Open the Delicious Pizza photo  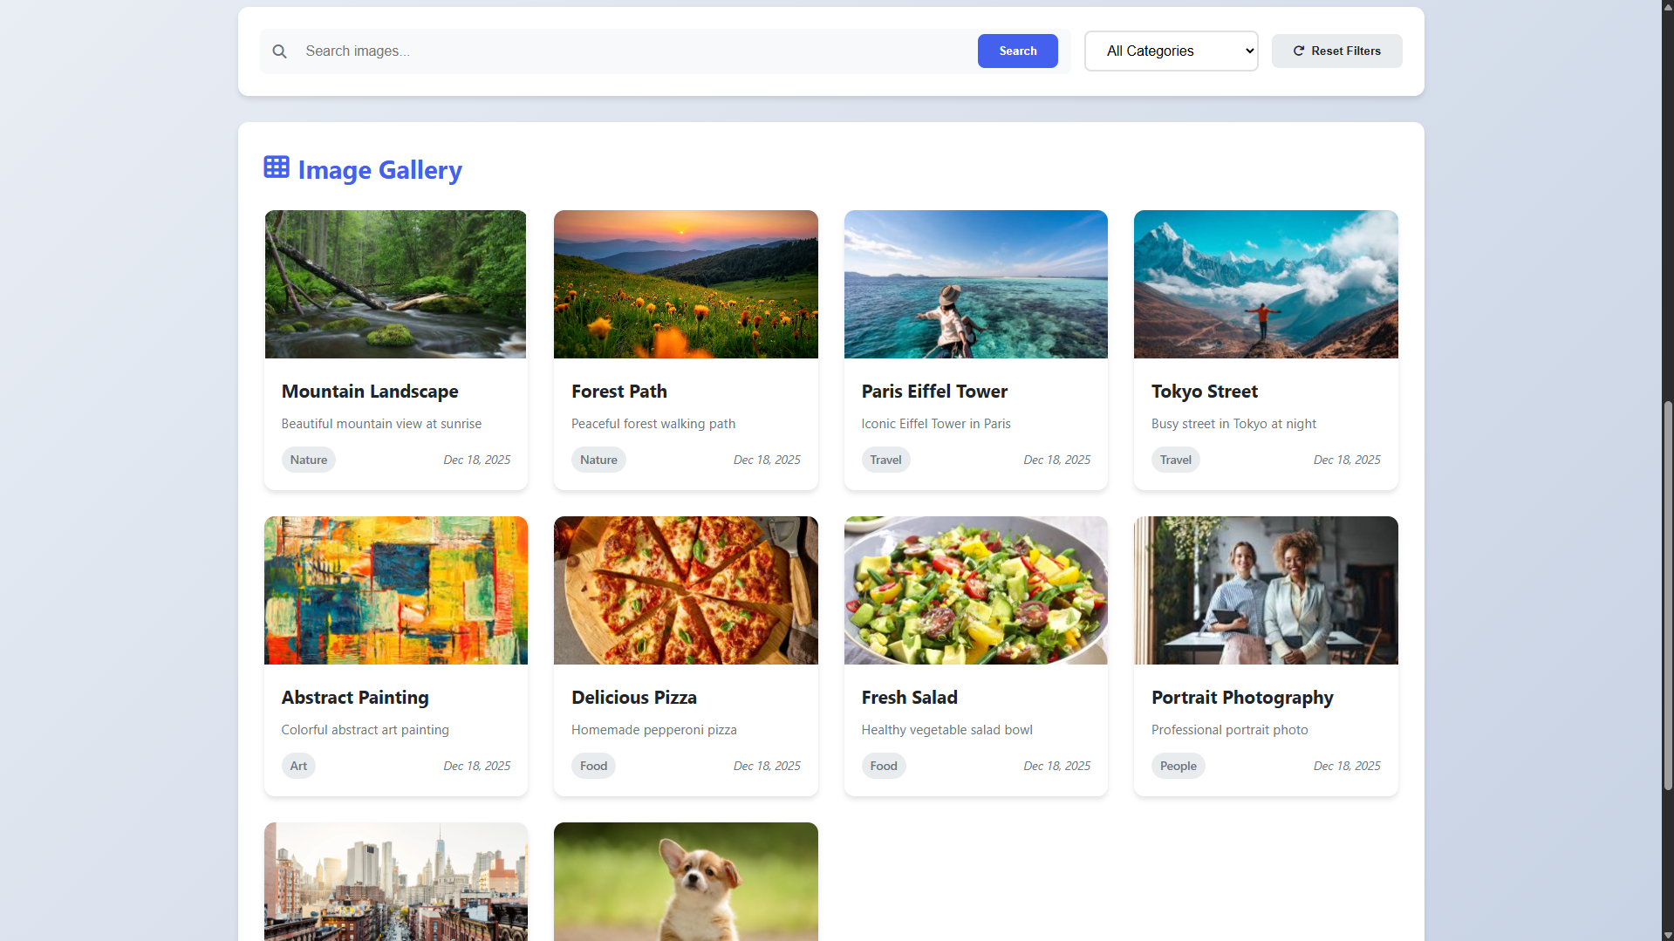pos(686,590)
